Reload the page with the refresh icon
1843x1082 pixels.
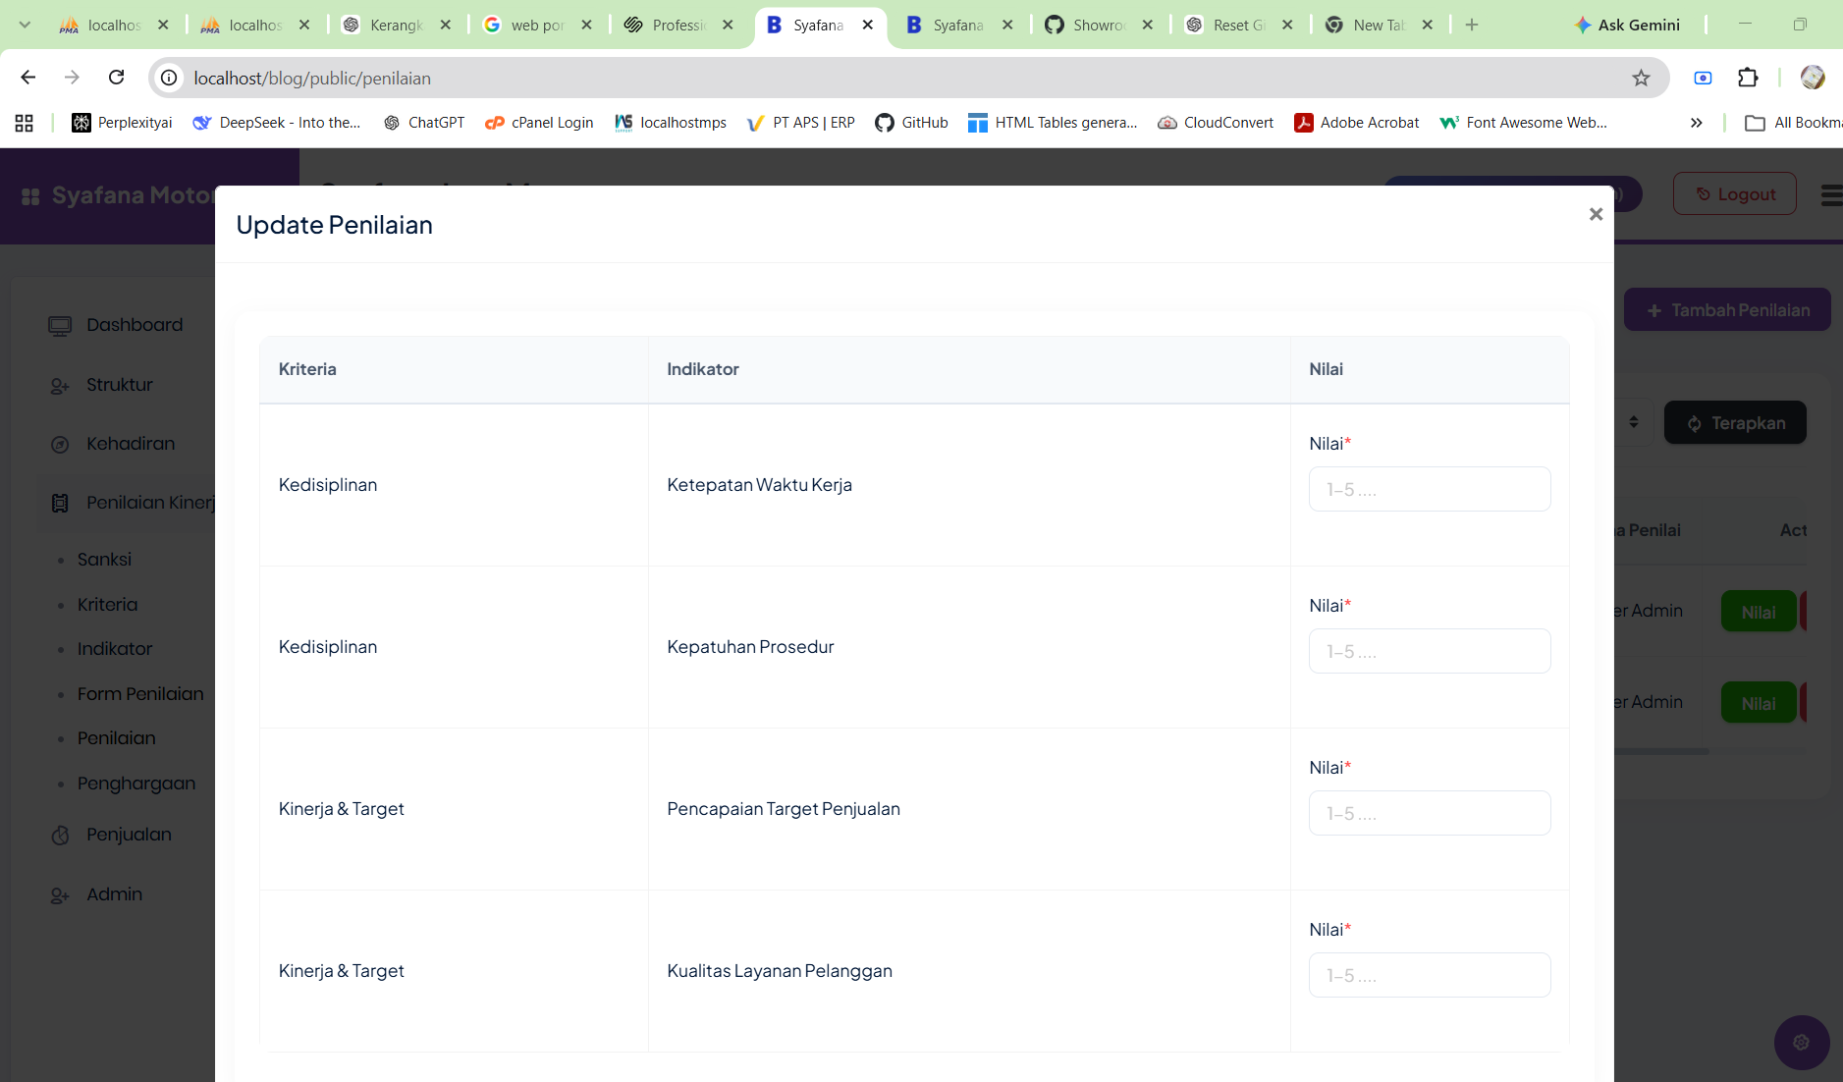coord(116,78)
